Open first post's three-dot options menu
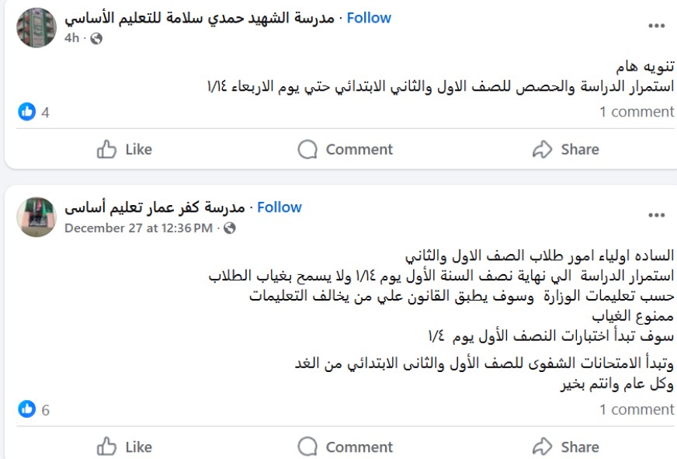The height and width of the screenshot is (459, 677). tap(657, 26)
